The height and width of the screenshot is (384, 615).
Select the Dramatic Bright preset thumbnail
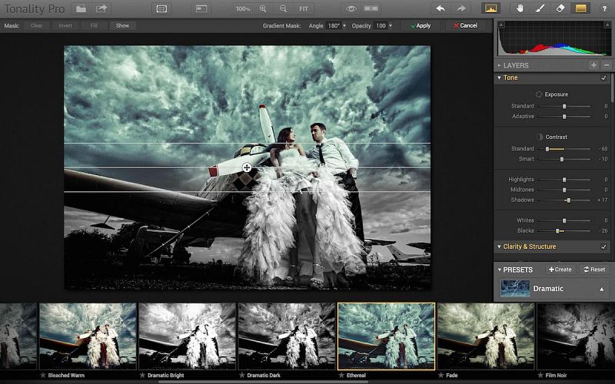coord(188,336)
